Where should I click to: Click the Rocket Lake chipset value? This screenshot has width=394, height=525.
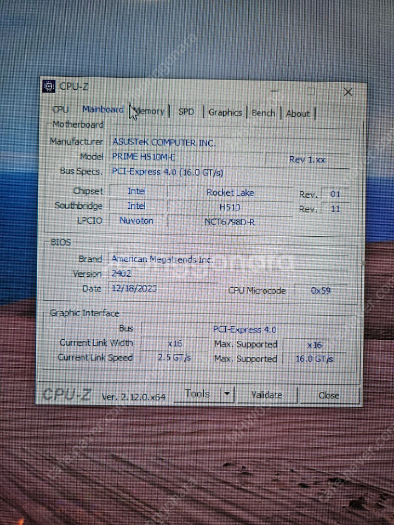point(230,192)
